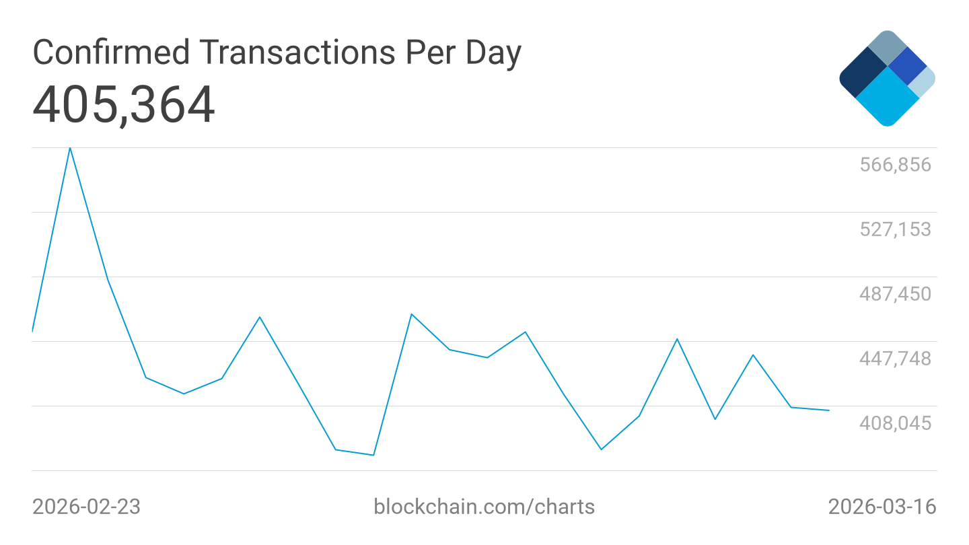Screen dimensions: 969x545
Task: Select the 405,364 headline value
Action: pyautogui.click(x=124, y=106)
